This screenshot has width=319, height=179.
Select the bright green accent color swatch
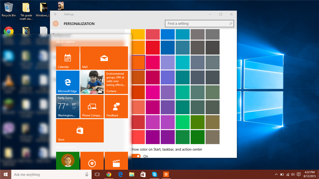coord(183,122)
